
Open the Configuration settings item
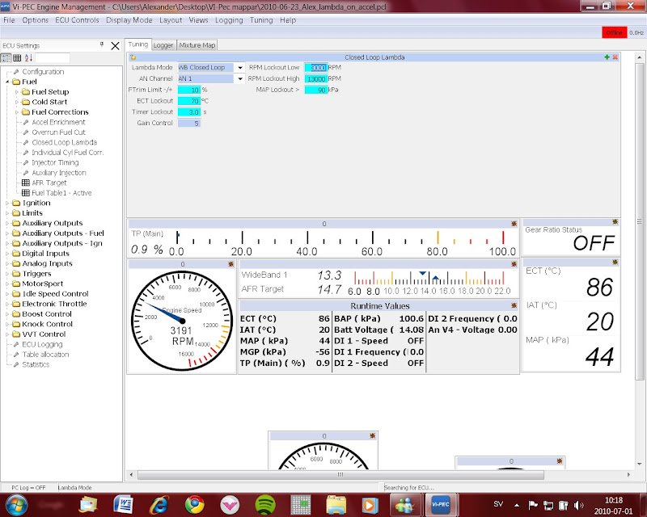[x=43, y=72]
